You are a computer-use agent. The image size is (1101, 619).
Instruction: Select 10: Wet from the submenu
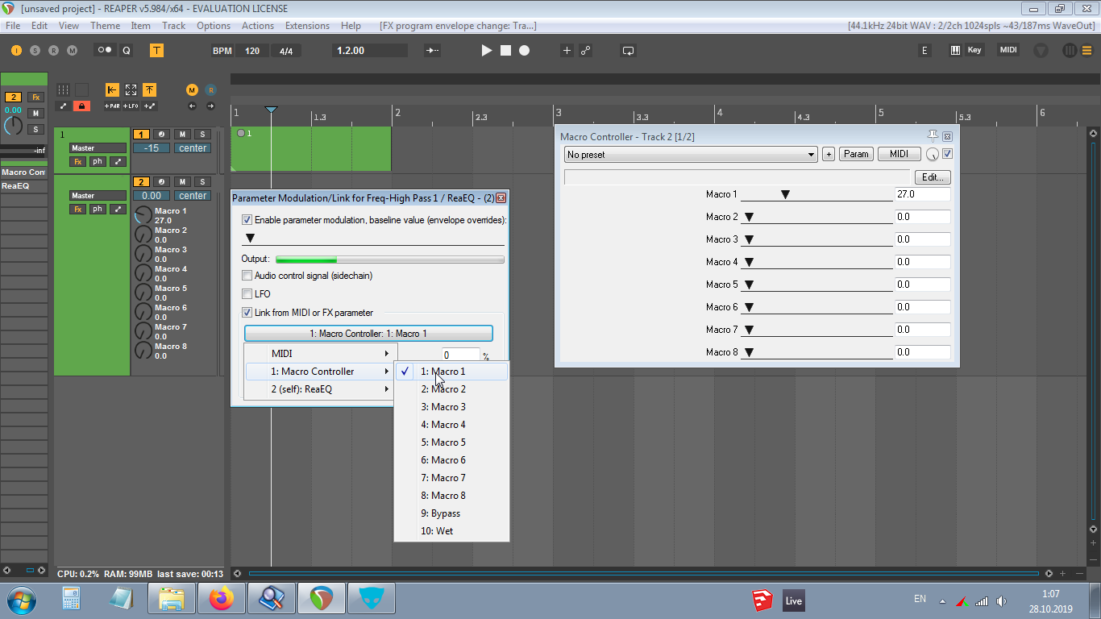451,531
